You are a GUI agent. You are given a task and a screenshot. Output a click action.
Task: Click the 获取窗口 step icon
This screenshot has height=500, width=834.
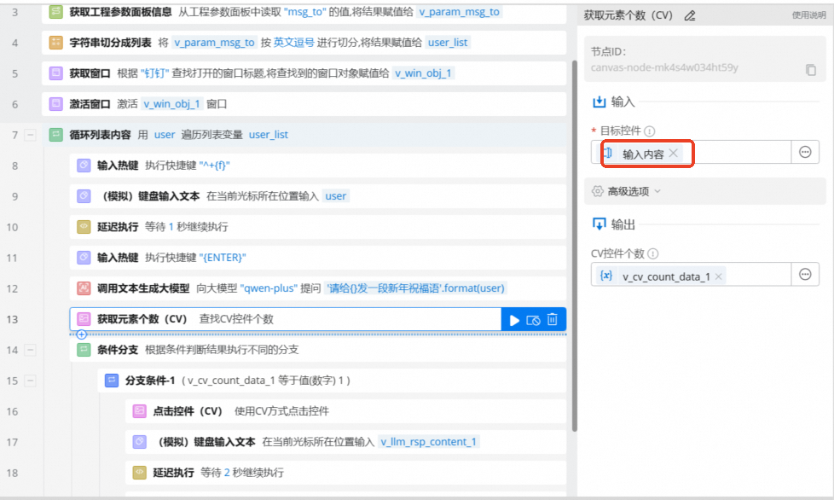tap(55, 73)
